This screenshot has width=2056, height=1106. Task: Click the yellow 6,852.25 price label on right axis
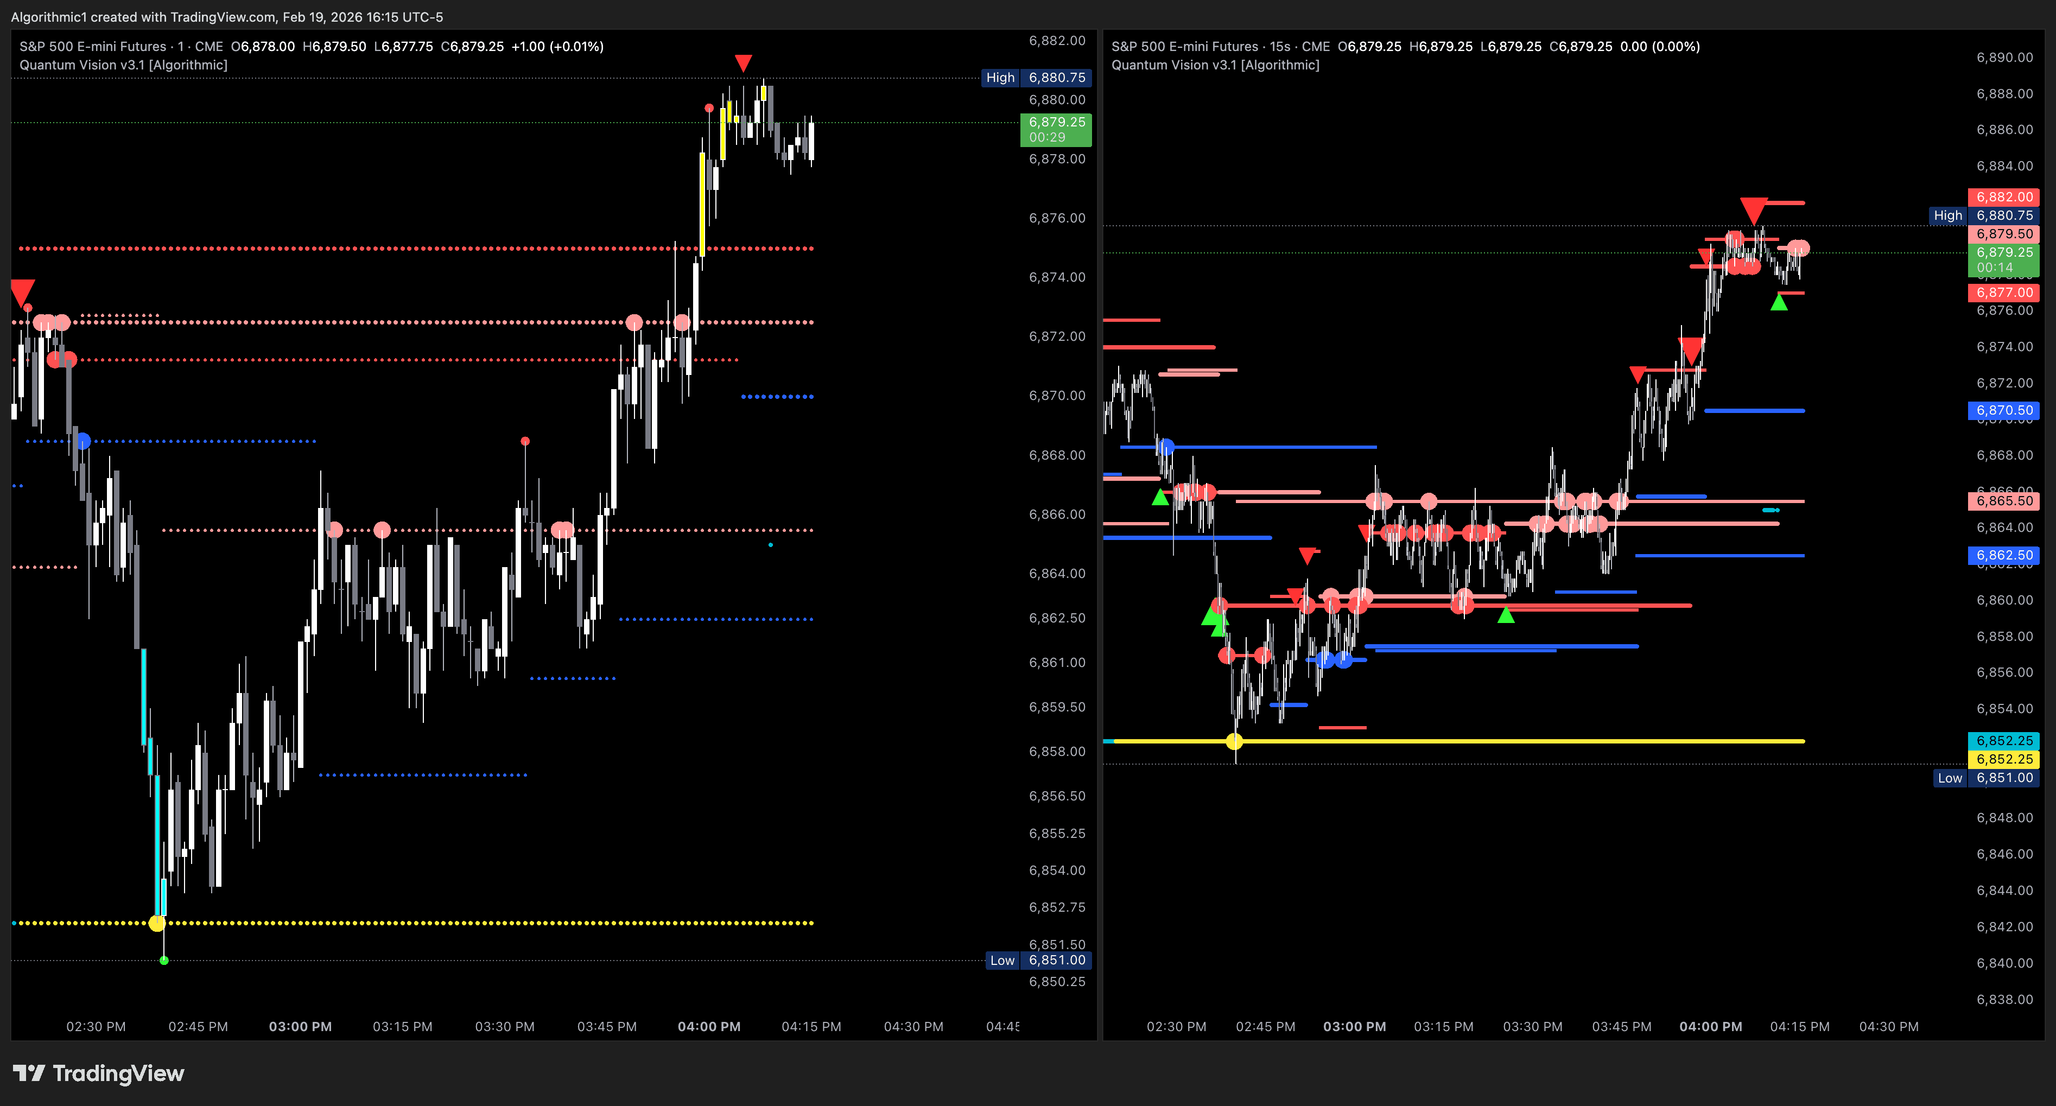pyautogui.click(x=2003, y=759)
